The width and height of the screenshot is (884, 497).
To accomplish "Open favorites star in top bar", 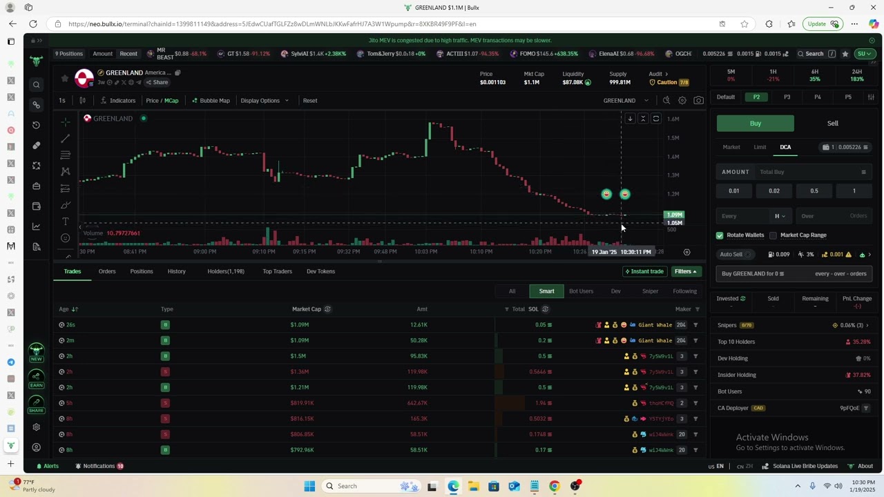I will 845,54.
